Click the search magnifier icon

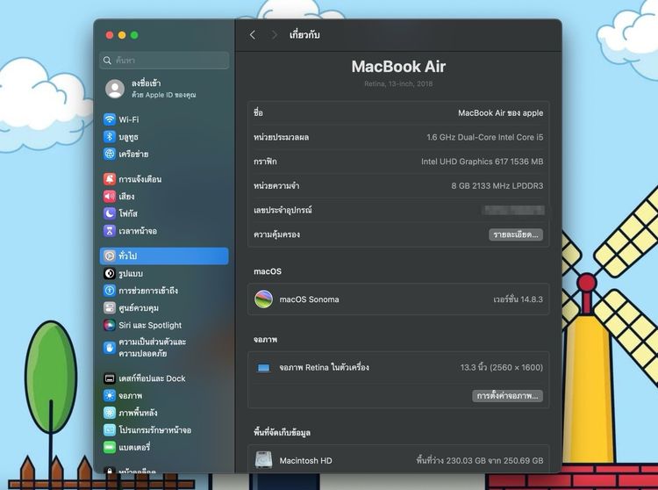click(107, 61)
